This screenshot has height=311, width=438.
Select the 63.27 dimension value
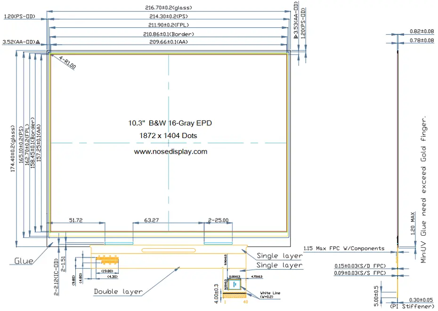151,220
